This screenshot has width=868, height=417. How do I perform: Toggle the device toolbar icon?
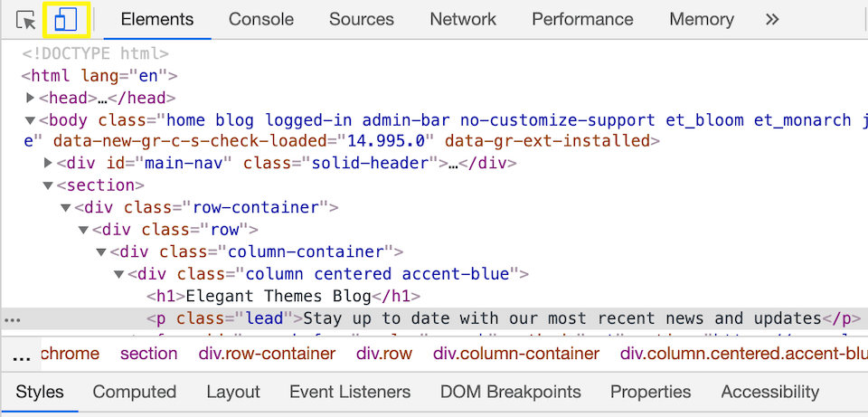[x=64, y=19]
